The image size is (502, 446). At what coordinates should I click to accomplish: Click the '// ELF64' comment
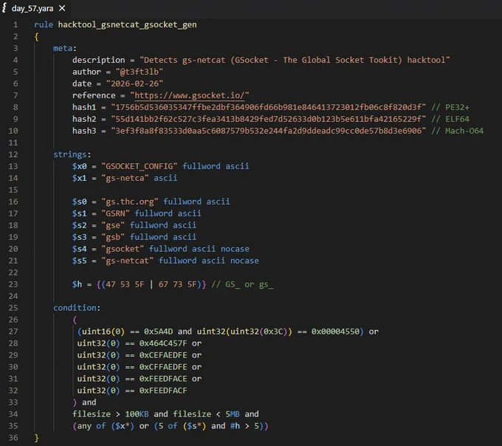pos(450,119)
